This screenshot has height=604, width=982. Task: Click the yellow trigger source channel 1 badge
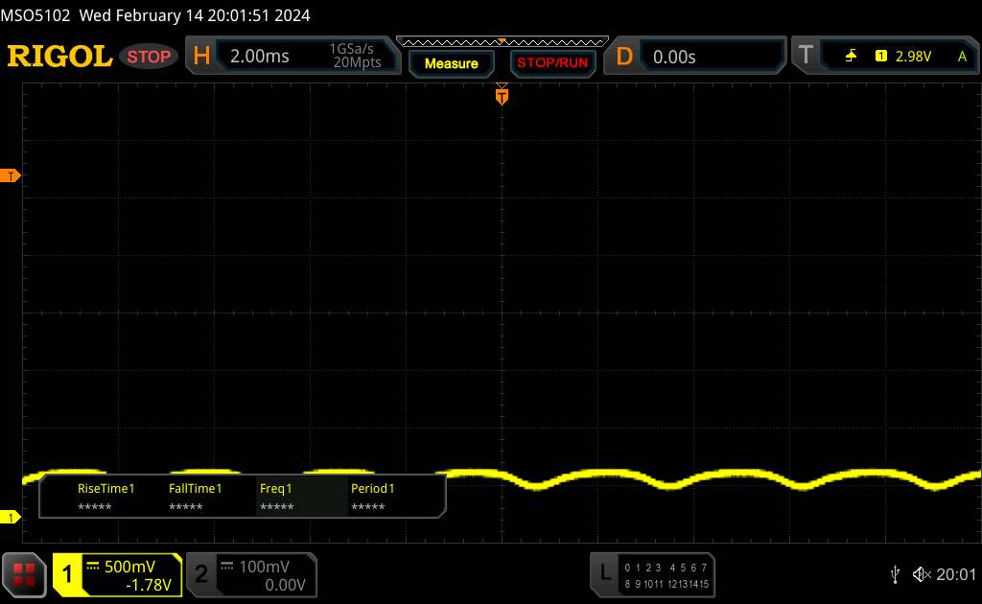880,57
